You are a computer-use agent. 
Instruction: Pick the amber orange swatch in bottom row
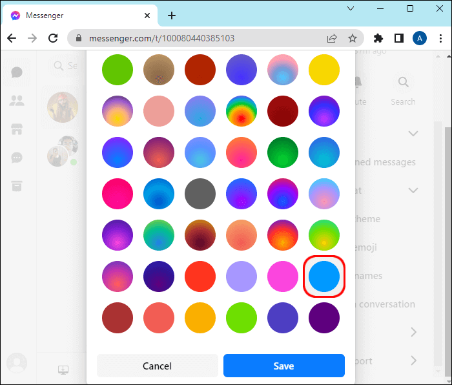point(200,318)
